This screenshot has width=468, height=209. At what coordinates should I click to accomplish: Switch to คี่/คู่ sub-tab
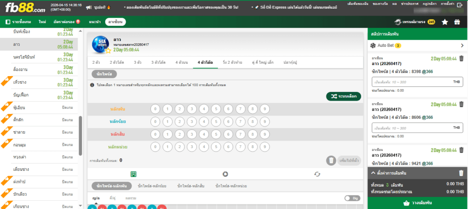tap(112, 198)
